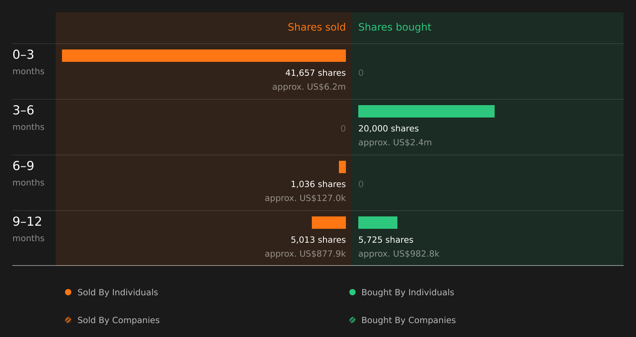Click the approx. US$877.9k amount
This screenshot has height=337, width=636.
pyautogui.click(x=305, y=254)
